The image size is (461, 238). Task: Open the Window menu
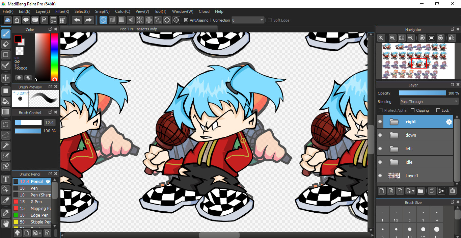(183, 11)
